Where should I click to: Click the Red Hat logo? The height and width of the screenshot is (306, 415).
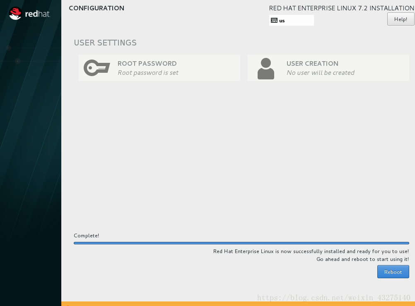point(29,14)
